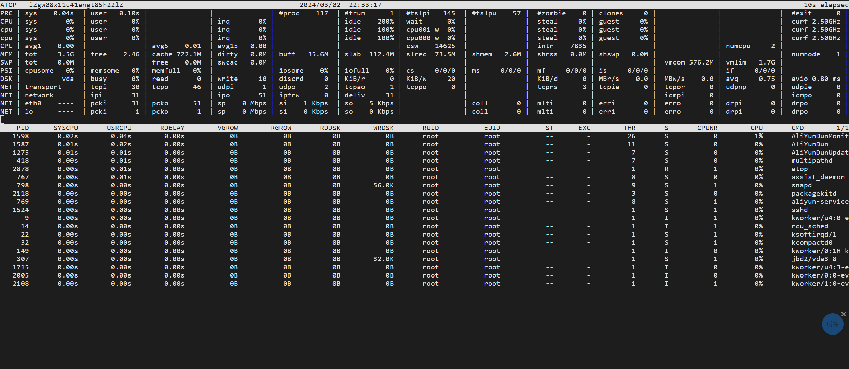The height and width of the screenshot is (369, 849).
Task: Click the jbd2/vda3-8 process entry
Action: tap(814, 259)
